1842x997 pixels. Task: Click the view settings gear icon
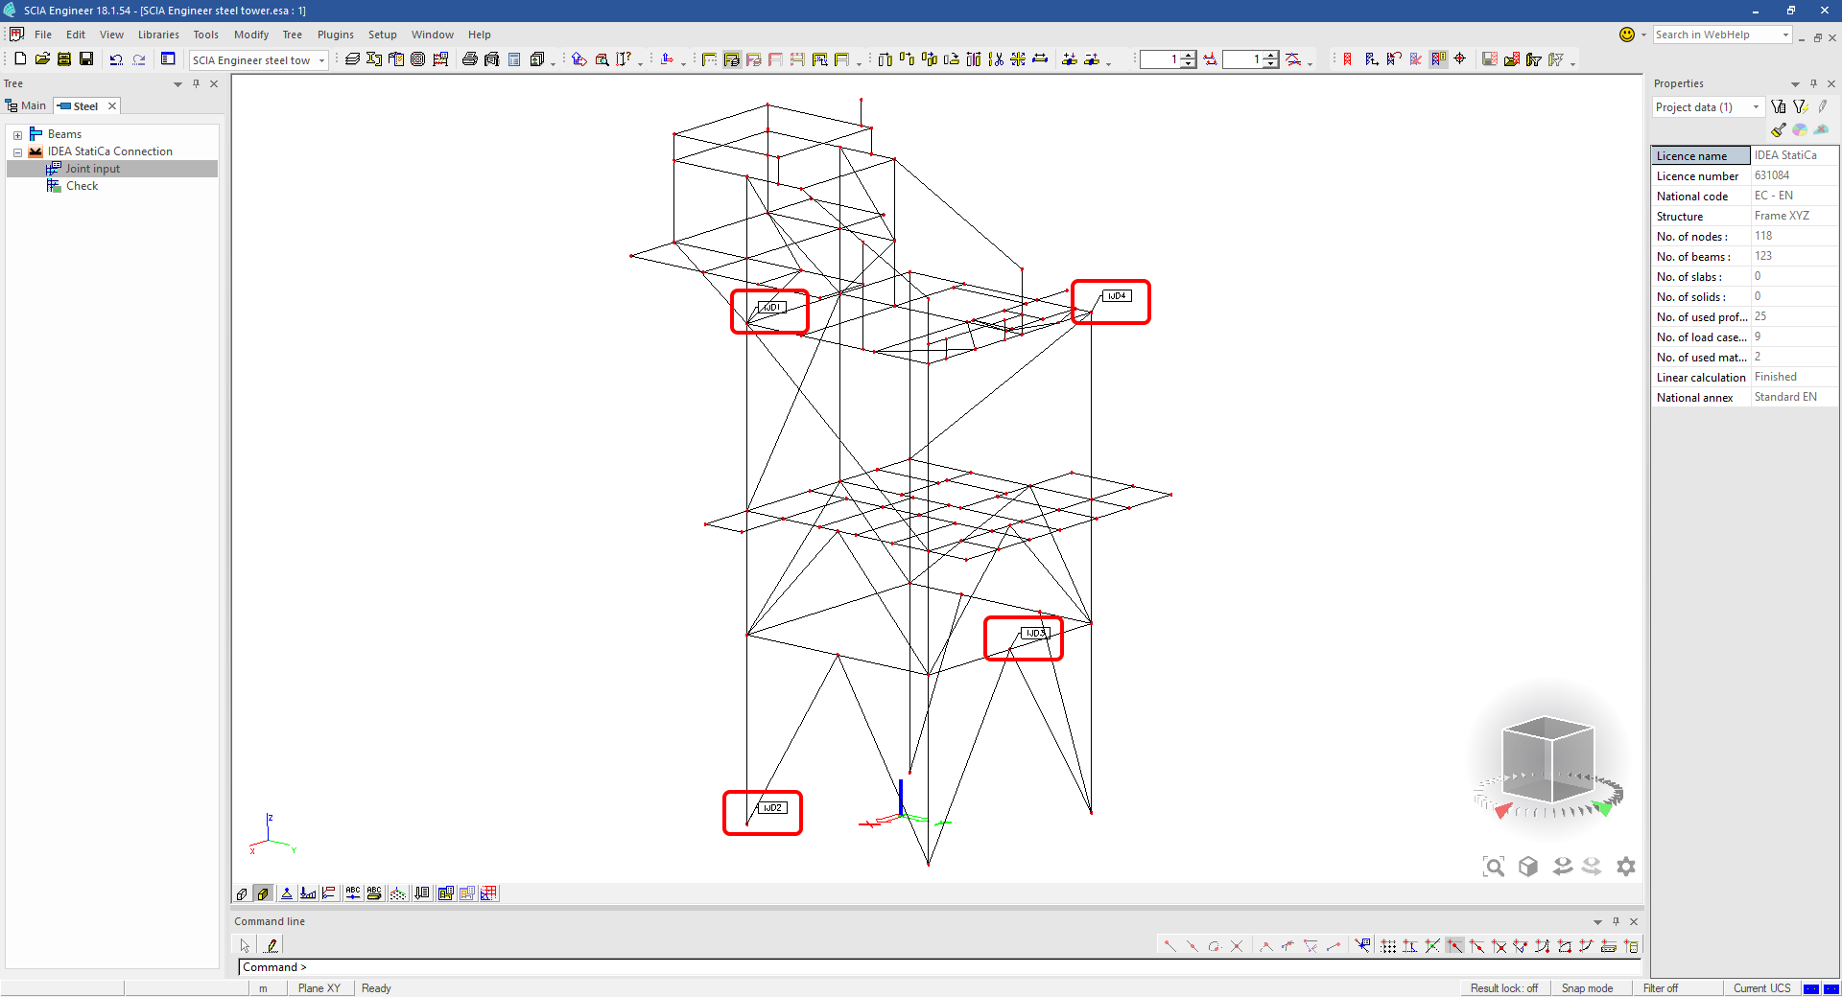[x=1625, y=867]
